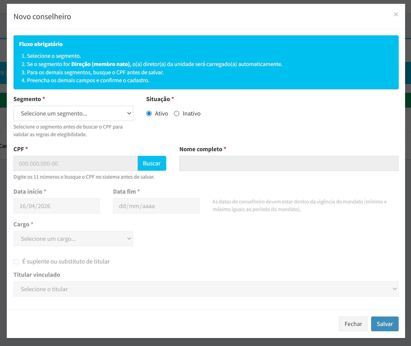The width and height of the screenshot is (411, 346).
Task: Click the mandate dates helper text
Action: pos(299,205)
